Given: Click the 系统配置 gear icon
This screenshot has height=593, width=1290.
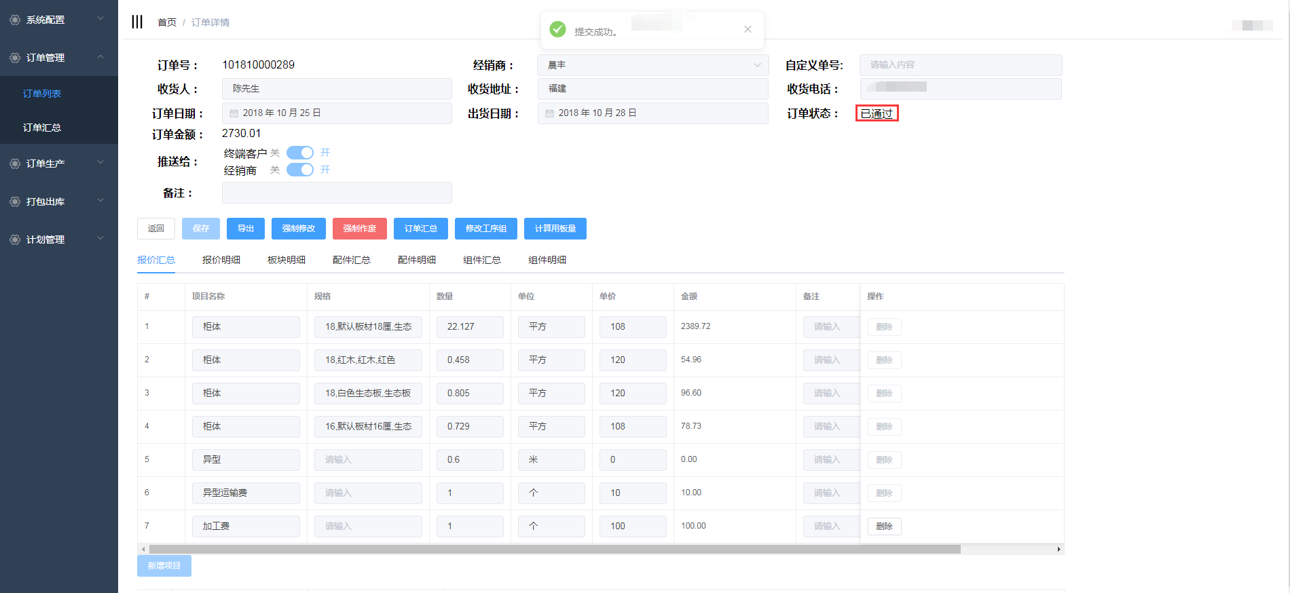Looking at the screenshot, I should coord(14,20).
